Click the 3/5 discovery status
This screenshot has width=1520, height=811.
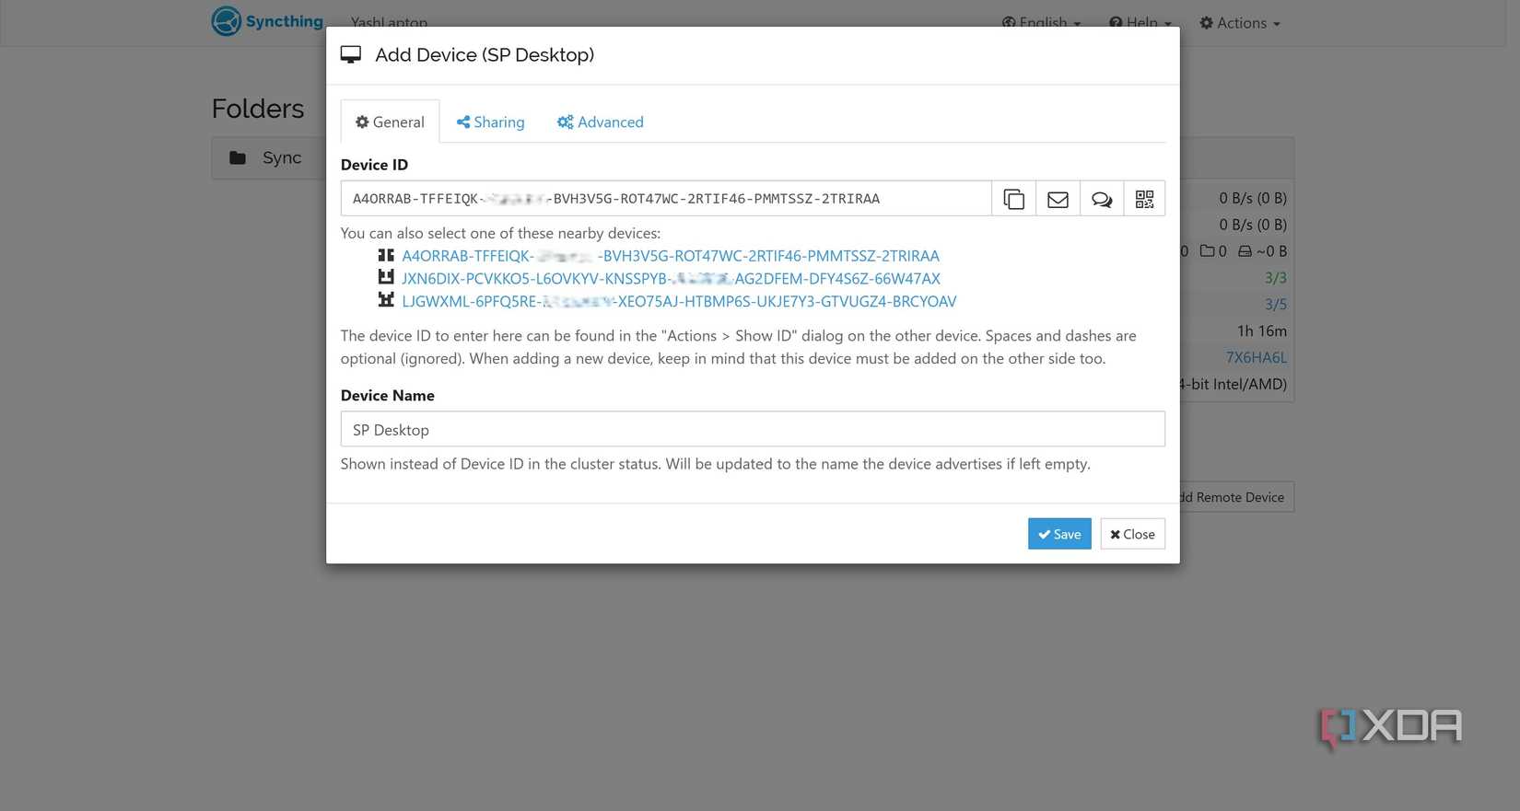coord(1275,304)
